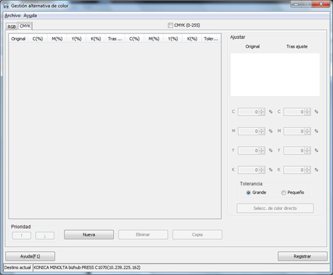The height and width of the screenshot is (275, 333).
Task: Click the Tras ajuste C value field
Action: (294, 112)
